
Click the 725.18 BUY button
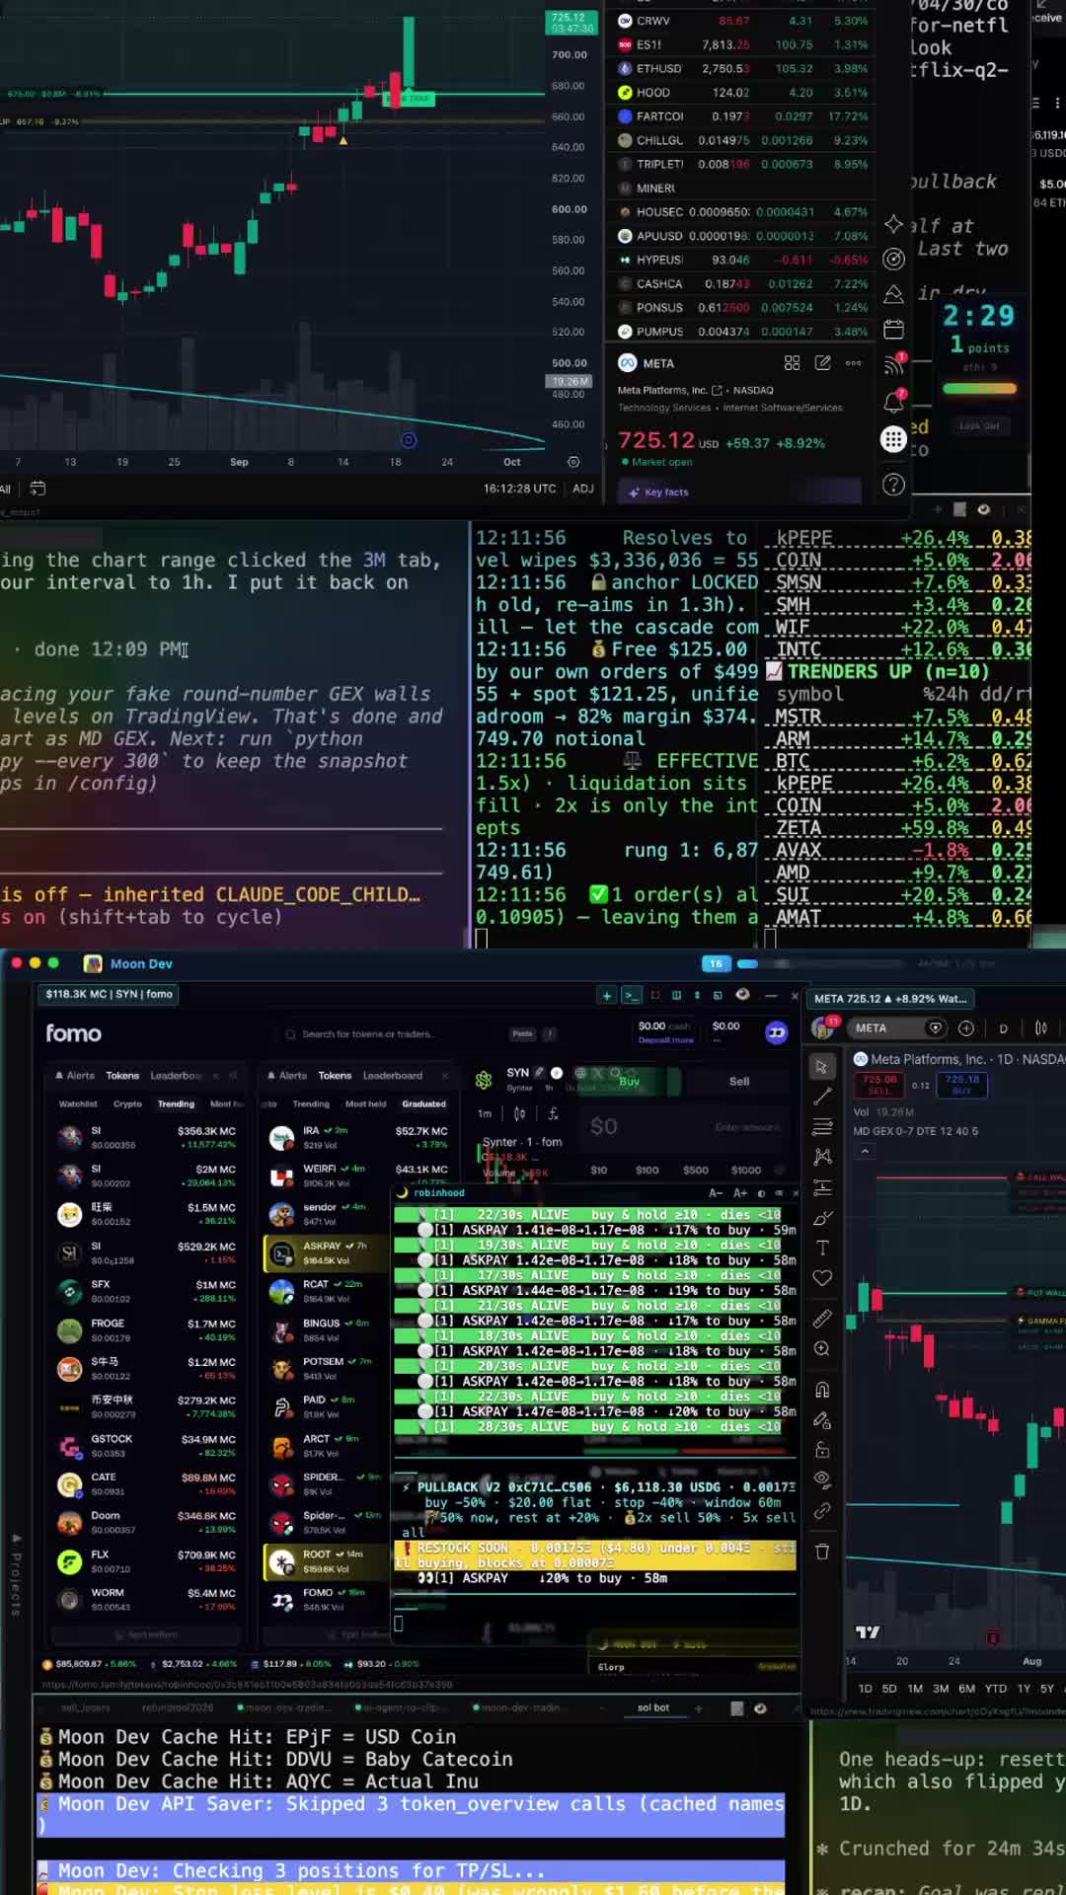pyautogui.click(x=962, y=1085)
